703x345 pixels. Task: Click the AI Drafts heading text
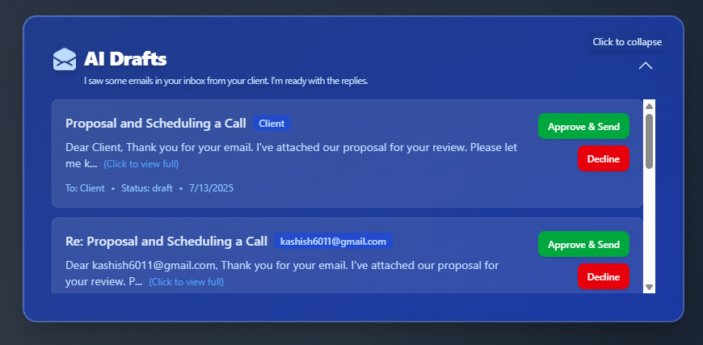[125, 59]
